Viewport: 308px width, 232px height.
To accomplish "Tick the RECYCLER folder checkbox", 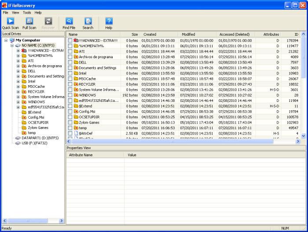I will point(70,84).
